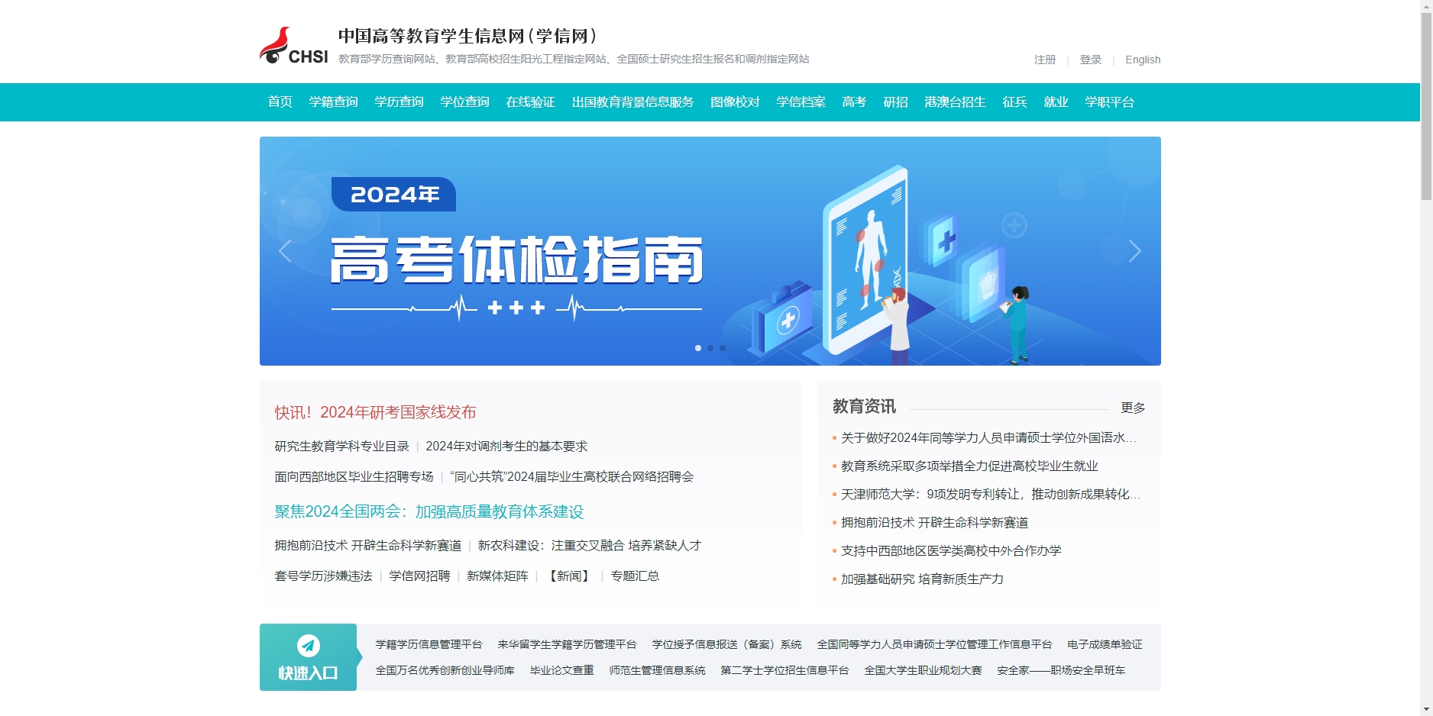Screen dimensions: 1433x716
Task: Open 学位授予信息报送（备案）系统 quick link
Action: click(x=726, y=644)
